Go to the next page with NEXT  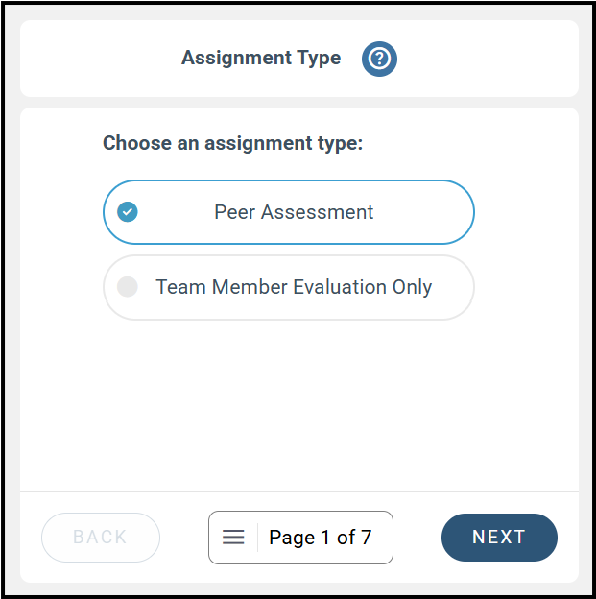[499, 538]
